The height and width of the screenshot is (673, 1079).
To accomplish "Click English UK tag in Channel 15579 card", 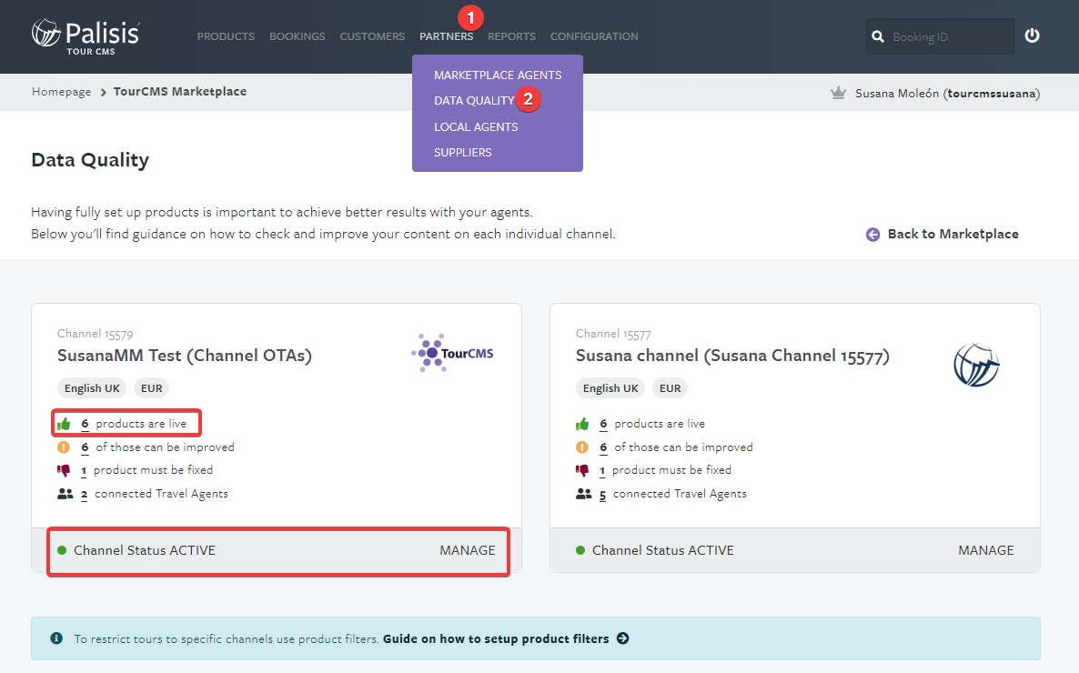I will (92, 388).
